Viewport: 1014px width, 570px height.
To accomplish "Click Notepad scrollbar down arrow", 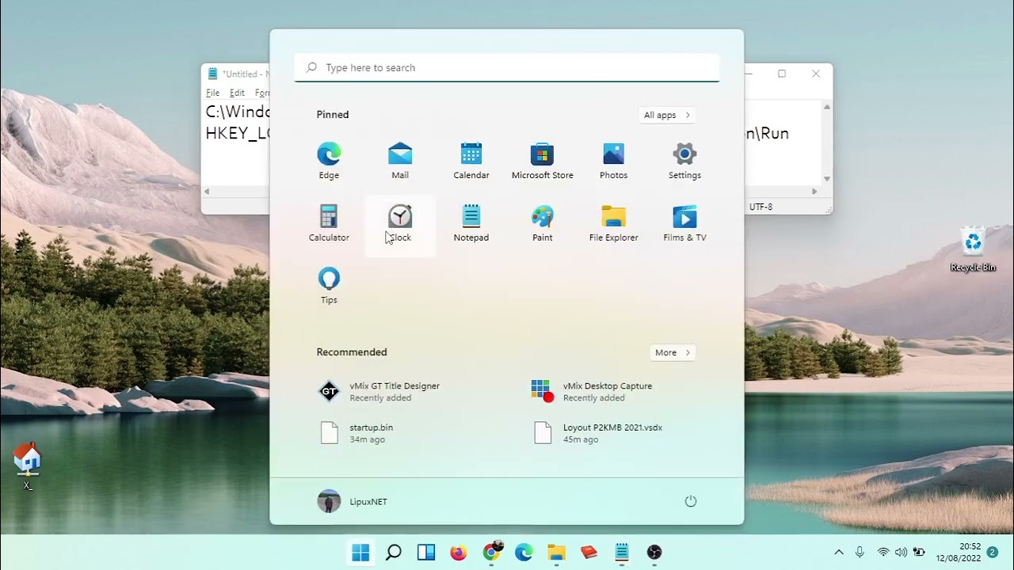I will [827, 179].
